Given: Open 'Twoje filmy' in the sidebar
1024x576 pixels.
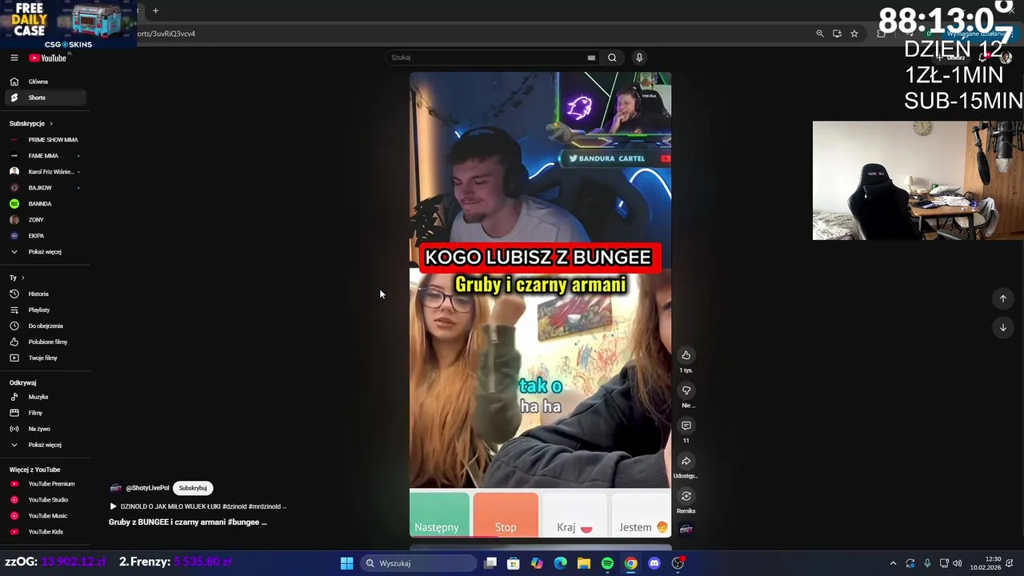Looking at the screenshot, I should [x=45, y=358].
